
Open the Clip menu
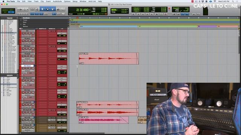point(42,1)
